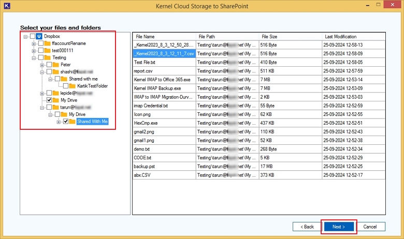
Task: Collapse the Dropbox root node
Action: point(25,37)
